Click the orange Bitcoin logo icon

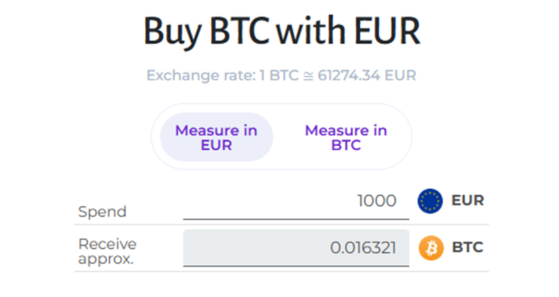click(x=430, y=248)
